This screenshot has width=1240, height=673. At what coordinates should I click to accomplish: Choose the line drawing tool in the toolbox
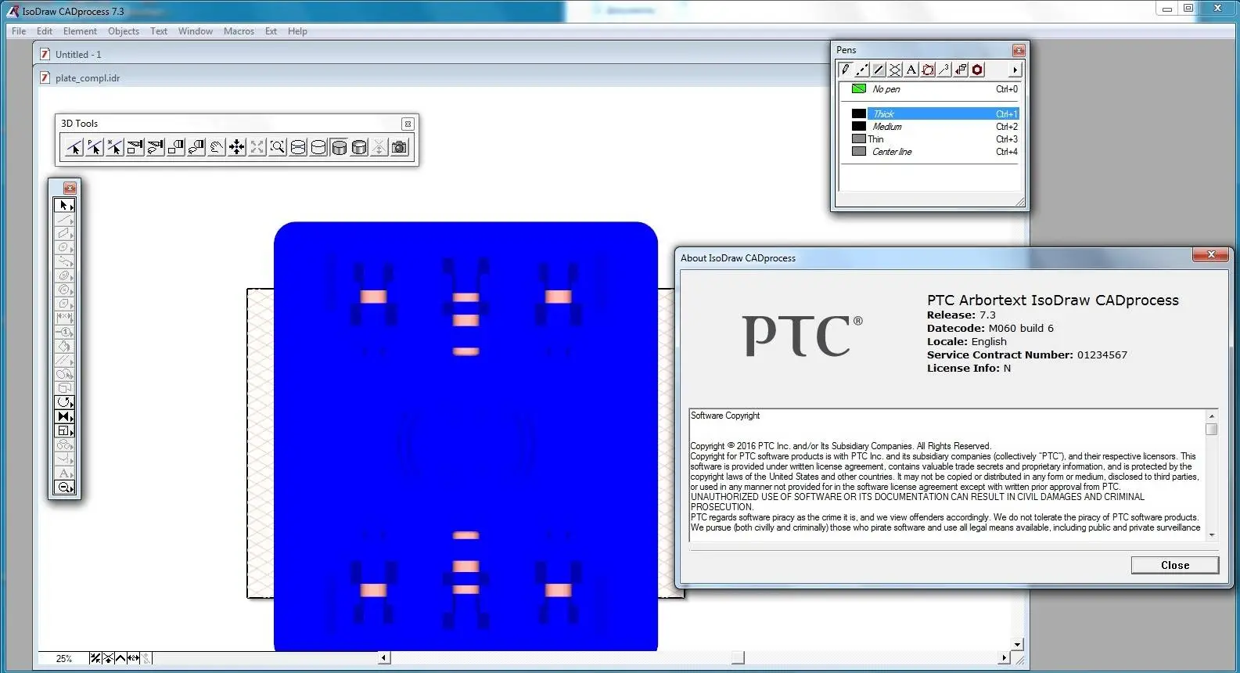tap(64, 219)
